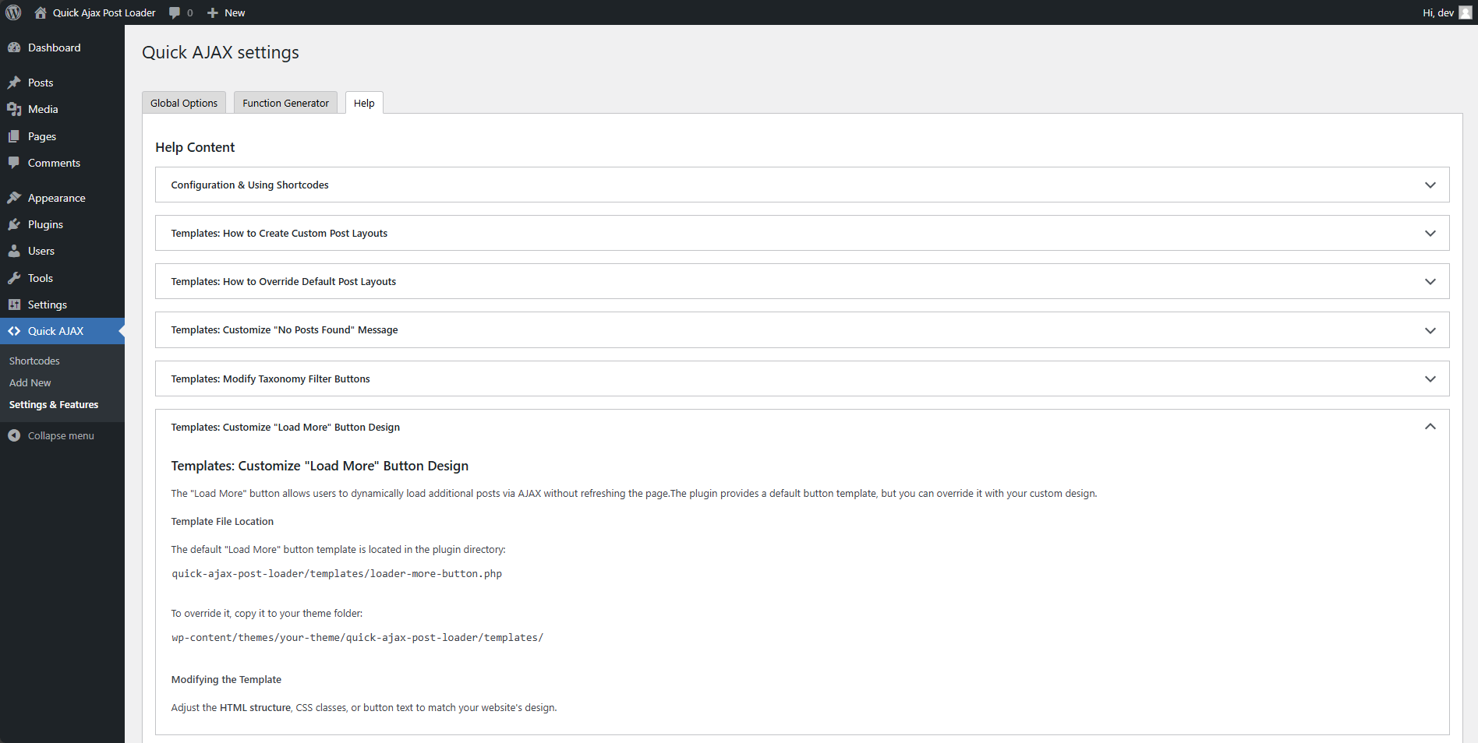
Task: Open the Settings menu label
Action: tap(48, 305)
